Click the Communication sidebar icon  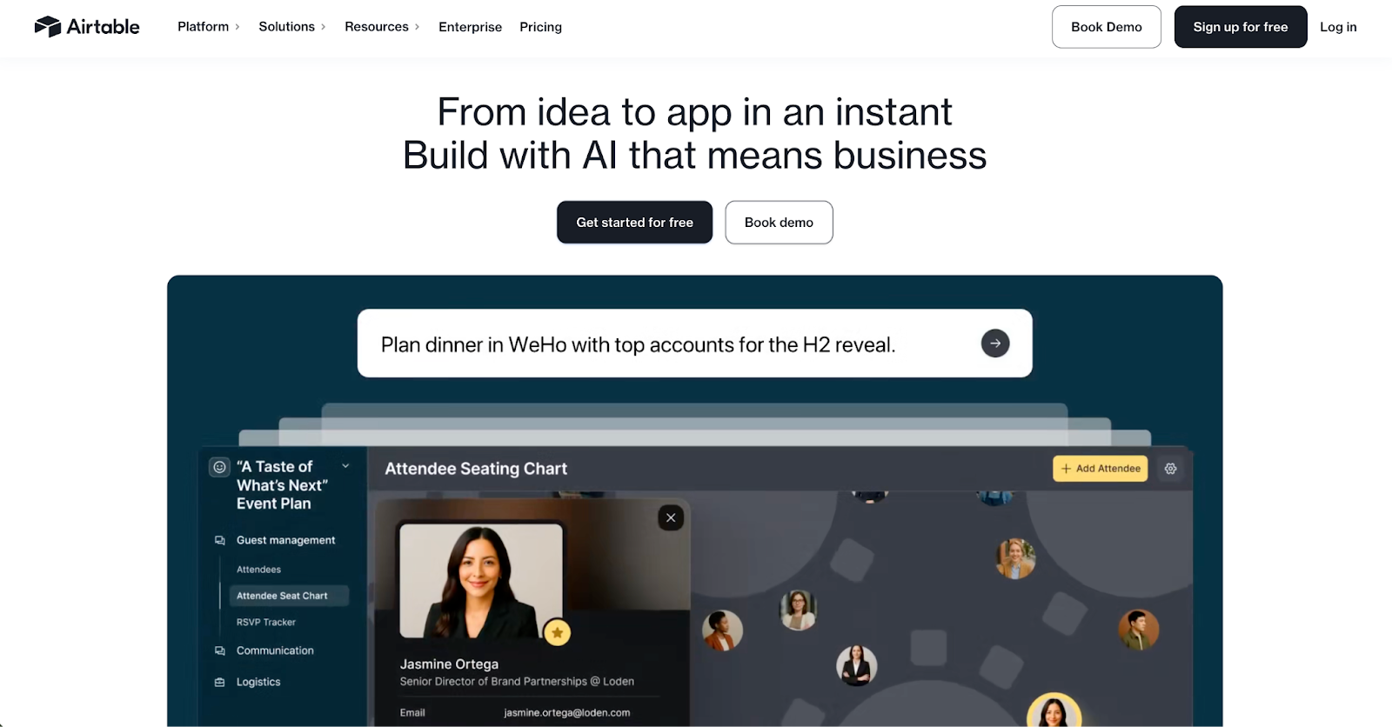pos(220,650)
